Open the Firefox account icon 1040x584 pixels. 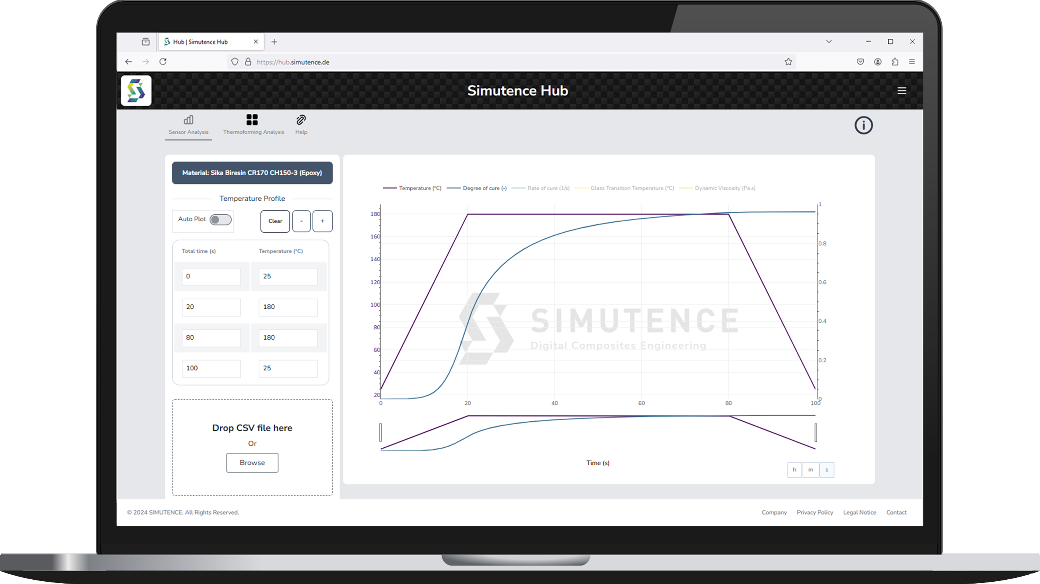click(x=877, y=62)
